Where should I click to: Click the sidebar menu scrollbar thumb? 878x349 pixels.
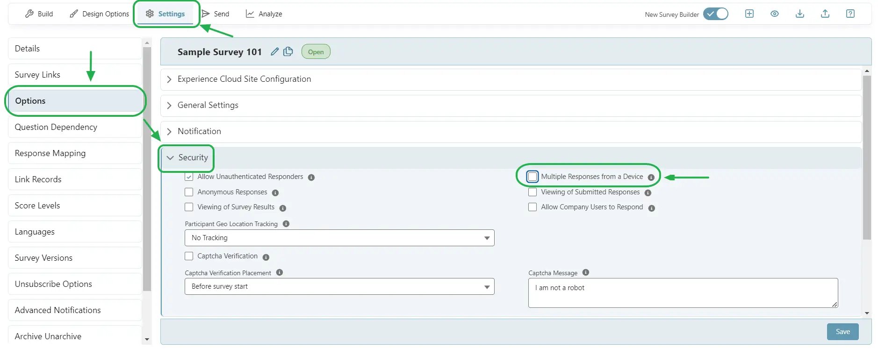click(147, 168)
